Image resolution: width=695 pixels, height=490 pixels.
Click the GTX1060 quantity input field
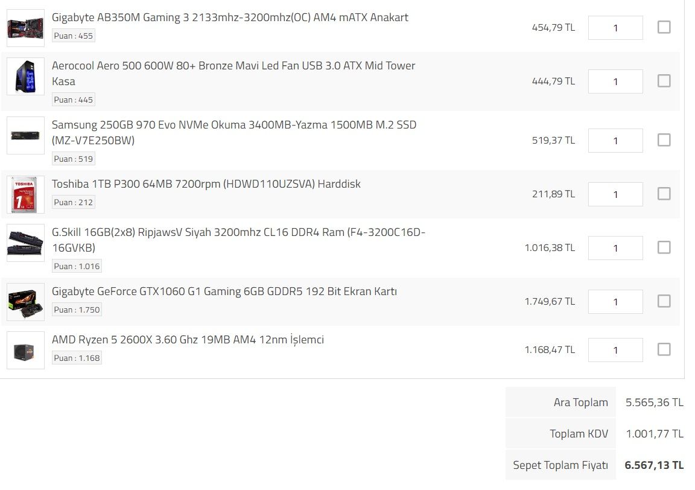(x=615, y=301)
